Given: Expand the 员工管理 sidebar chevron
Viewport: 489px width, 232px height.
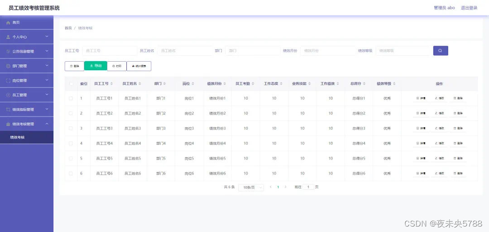Looking at the screenshot, I should click(x=47, y=95).
